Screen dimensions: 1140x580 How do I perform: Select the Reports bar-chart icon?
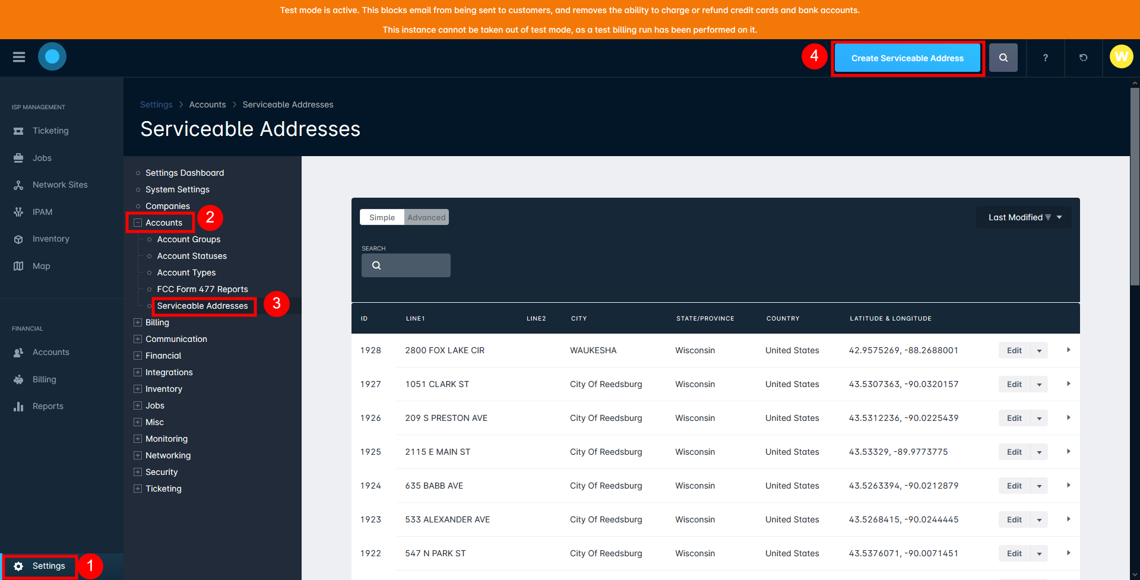coord(18,406)
